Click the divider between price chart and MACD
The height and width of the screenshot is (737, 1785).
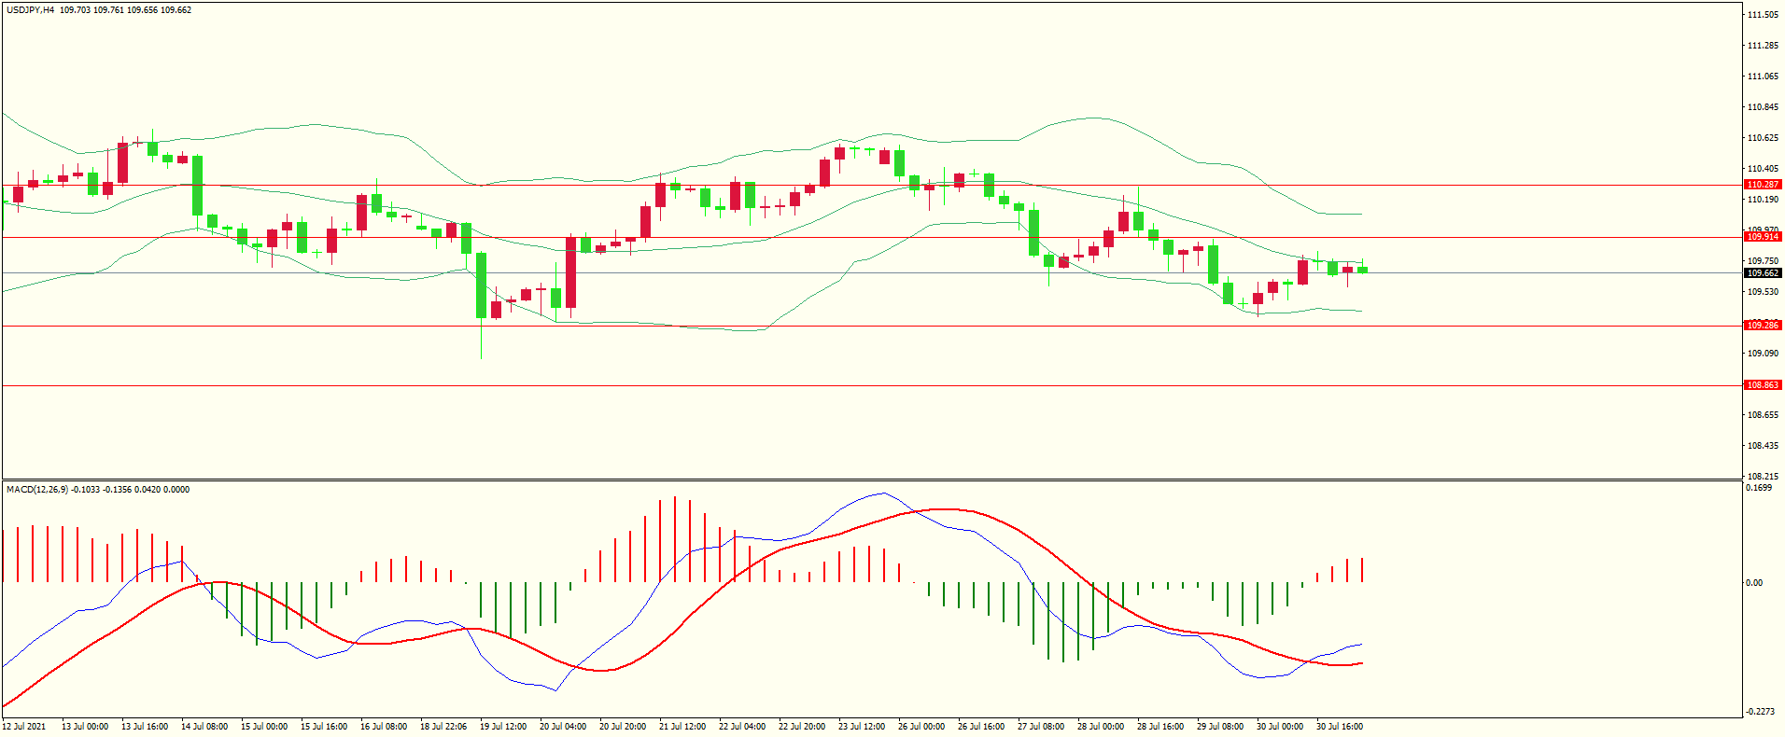coord(872,480)
